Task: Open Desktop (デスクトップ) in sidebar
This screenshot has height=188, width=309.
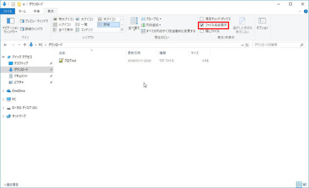Action: point(21,63)
